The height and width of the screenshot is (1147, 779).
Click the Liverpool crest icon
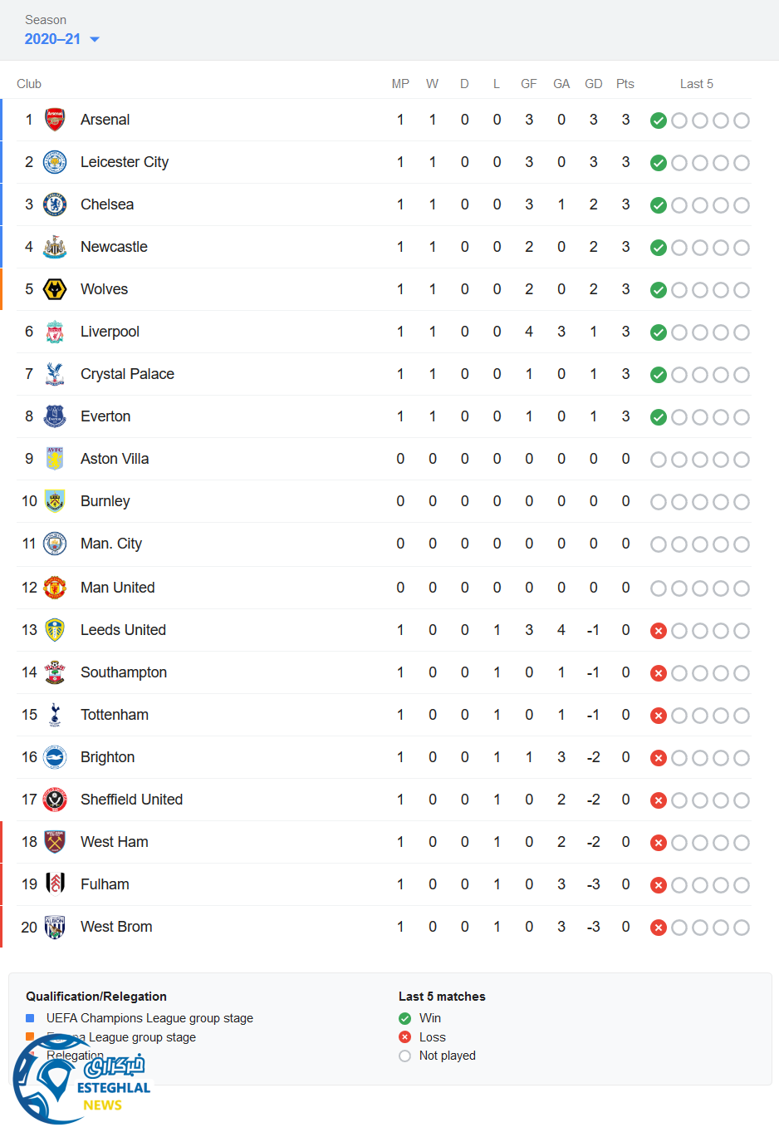click(55, 332)
